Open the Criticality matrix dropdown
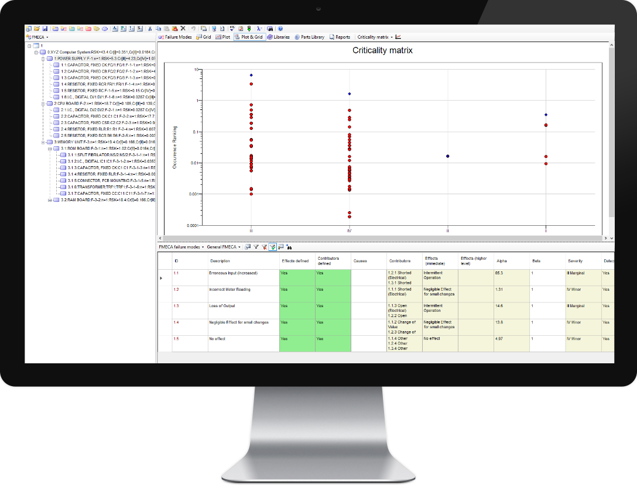The width and height of the screenshot is (637, 485). coord(375,37)
